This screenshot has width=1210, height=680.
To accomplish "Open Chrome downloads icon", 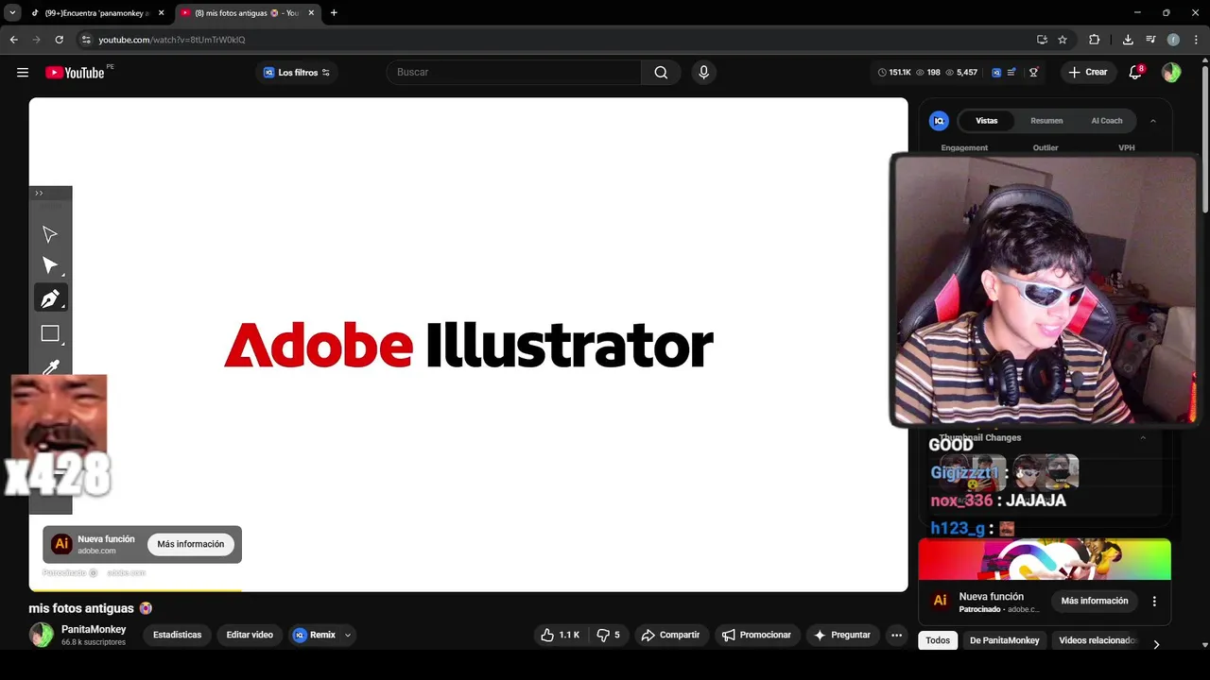I will 1128,40.
